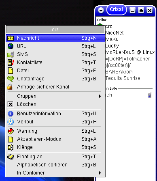Expand the In Container submenu arrow
This screenshot has width=157, height=181.
(100, 173)
